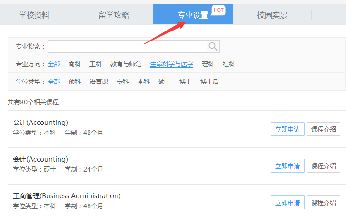Click the 学位类型 filter row label

click(x=30, y=82)
